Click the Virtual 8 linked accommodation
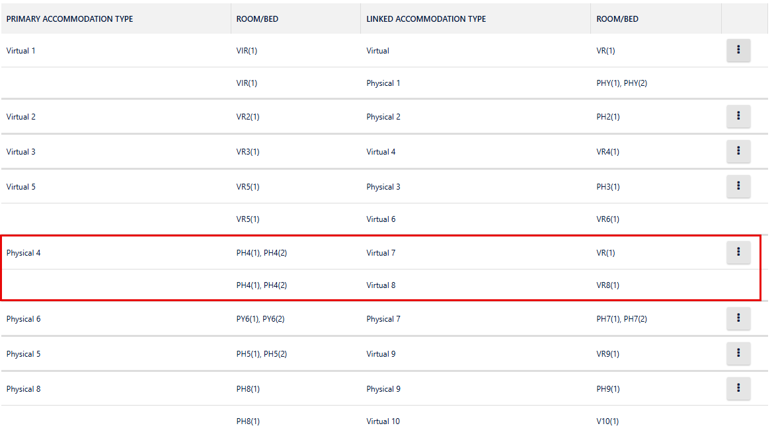This screenshot has height=434, width=778. tap(381, 285)
